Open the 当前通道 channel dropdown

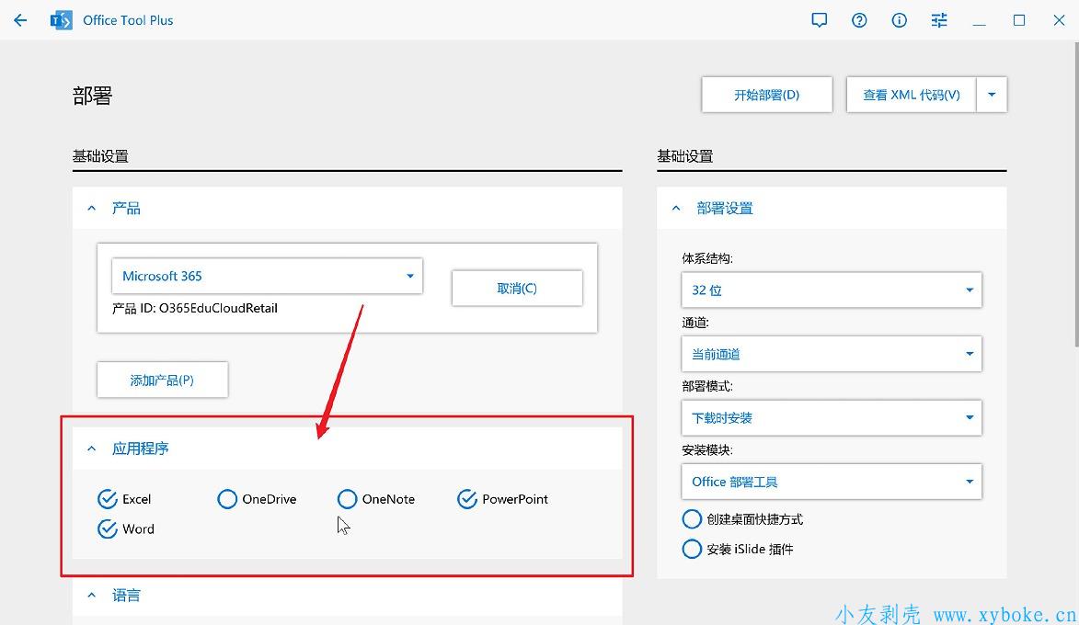[x=831, y=354]
